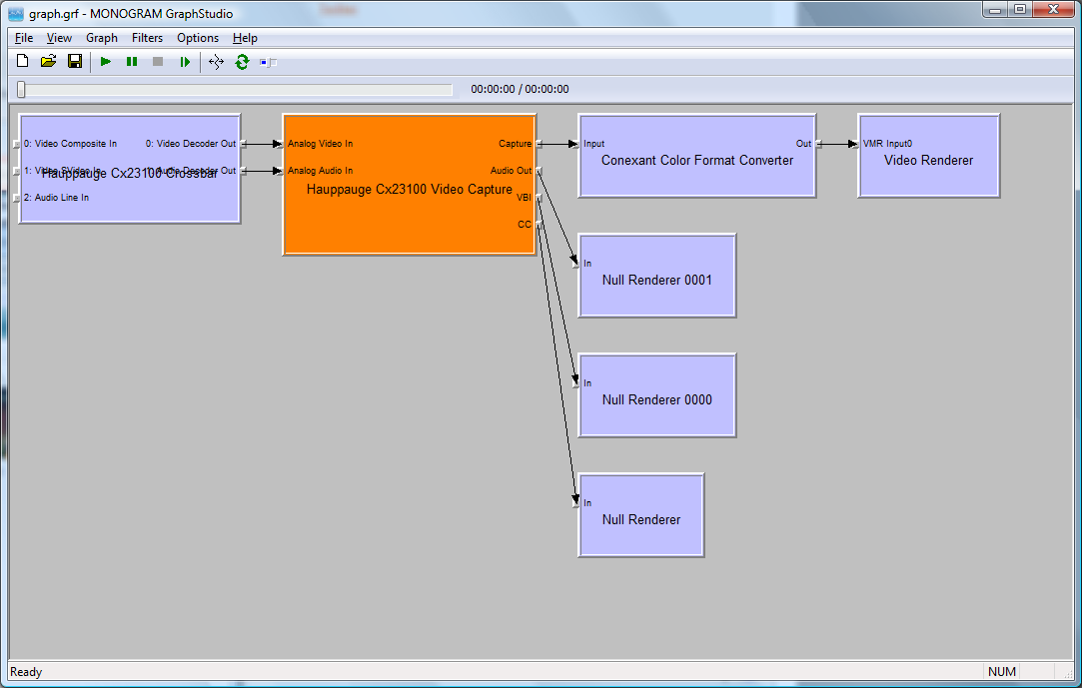Select the Hauppauge Cx23100 Crossbar filter

[130, 168]
